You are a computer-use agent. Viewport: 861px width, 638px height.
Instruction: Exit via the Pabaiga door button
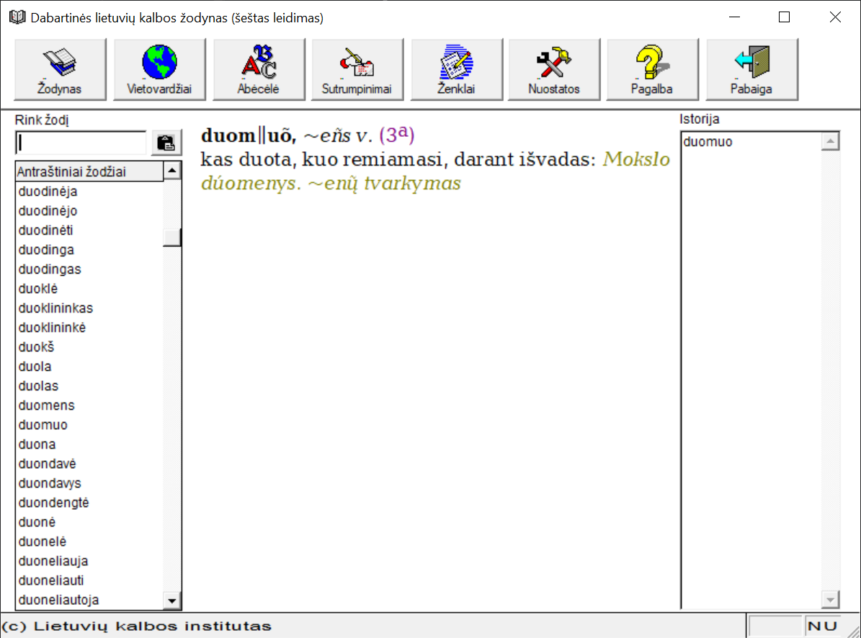click(x=751, y=70)
